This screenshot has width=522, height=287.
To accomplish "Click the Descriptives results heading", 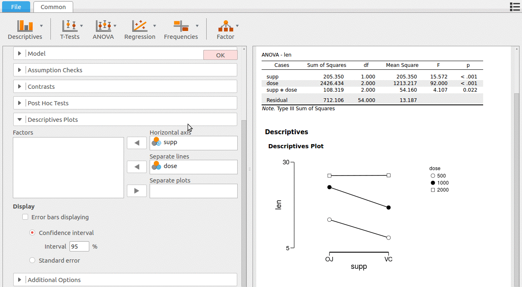I will (286, 132).
